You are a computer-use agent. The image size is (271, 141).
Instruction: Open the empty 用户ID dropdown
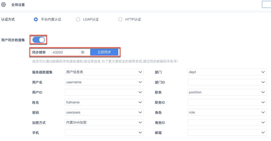104,92
